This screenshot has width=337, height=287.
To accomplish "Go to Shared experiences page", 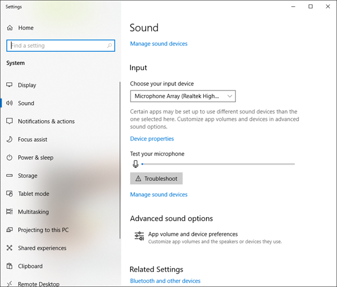I will 42,248.
